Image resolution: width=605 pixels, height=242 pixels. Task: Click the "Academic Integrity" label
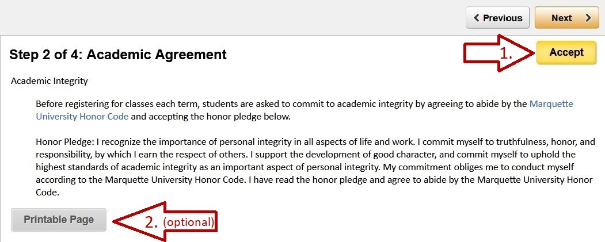click(x=50, y=81)
